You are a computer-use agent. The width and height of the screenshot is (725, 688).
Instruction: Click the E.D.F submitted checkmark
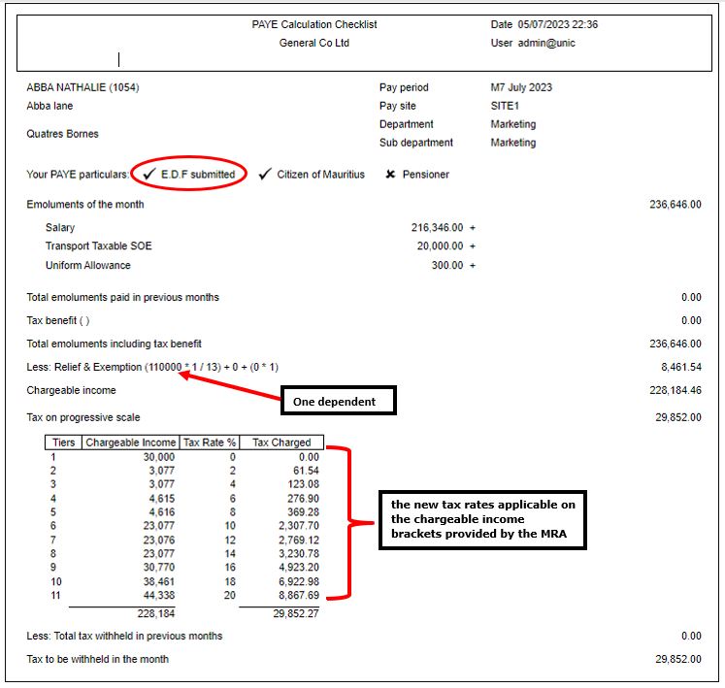pyautogui.click(x=149, y=175)
